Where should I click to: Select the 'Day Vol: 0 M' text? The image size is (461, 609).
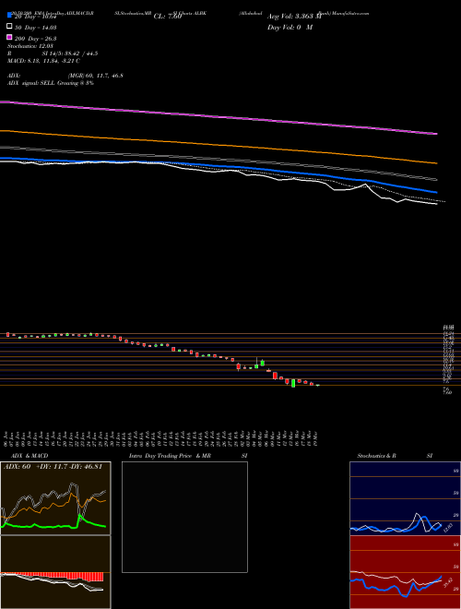pos(290,28)
